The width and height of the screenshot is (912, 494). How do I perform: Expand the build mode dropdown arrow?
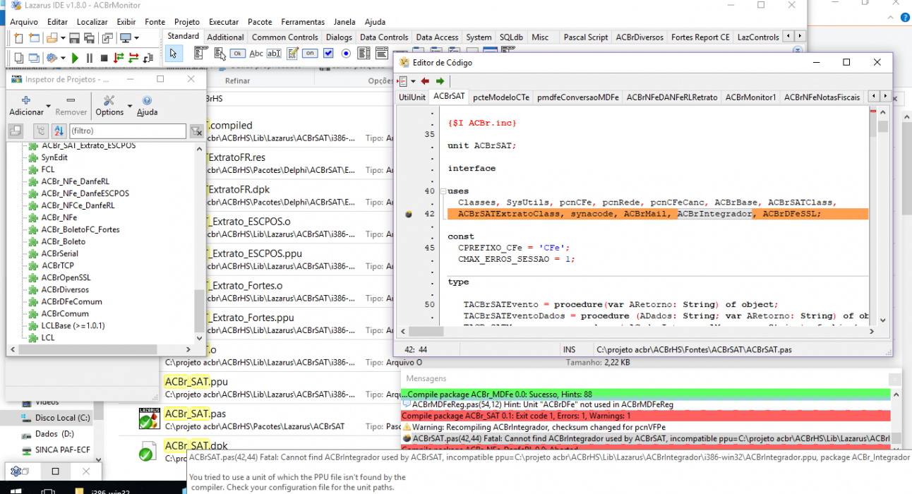tap(63, 58)
